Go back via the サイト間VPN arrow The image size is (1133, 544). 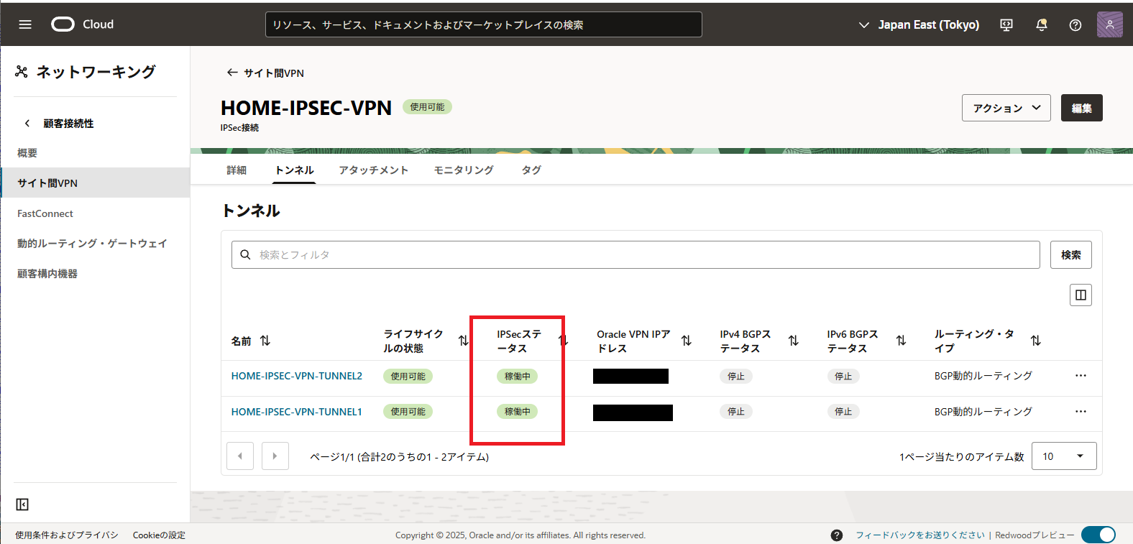(232, 73)
